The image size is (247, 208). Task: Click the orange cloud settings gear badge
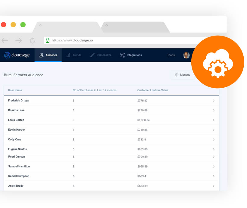(x=217, y=62)
